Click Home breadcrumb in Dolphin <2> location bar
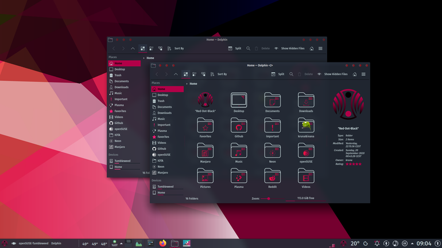 click(193, 84)
